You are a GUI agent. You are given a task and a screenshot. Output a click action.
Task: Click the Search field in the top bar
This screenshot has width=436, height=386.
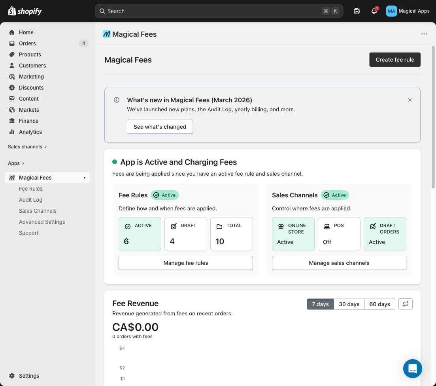219,11
